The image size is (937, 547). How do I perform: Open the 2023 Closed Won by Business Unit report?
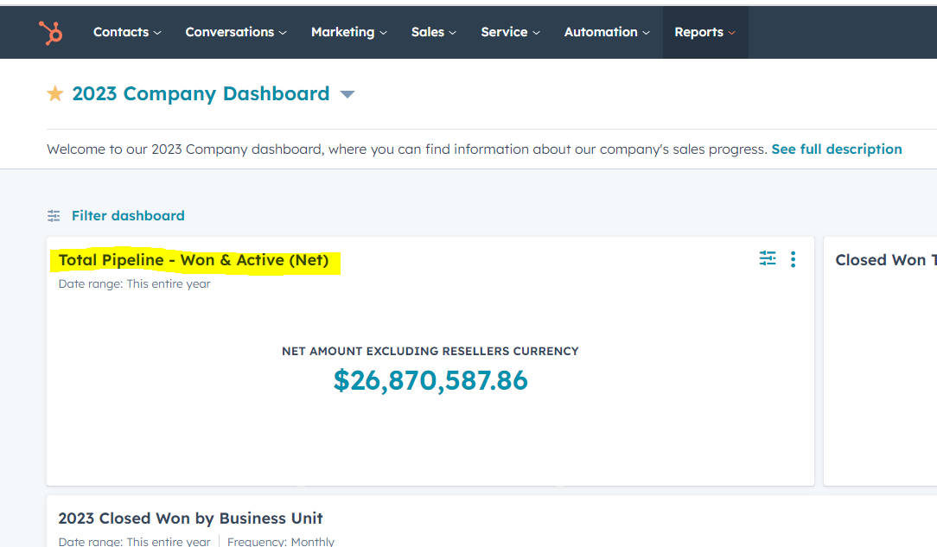(x=190, y=518)
